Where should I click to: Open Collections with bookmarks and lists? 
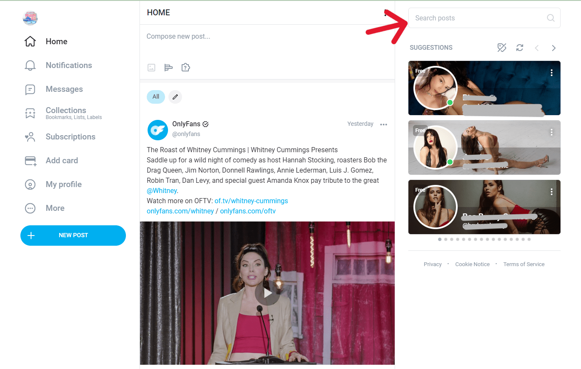point(66,113)
